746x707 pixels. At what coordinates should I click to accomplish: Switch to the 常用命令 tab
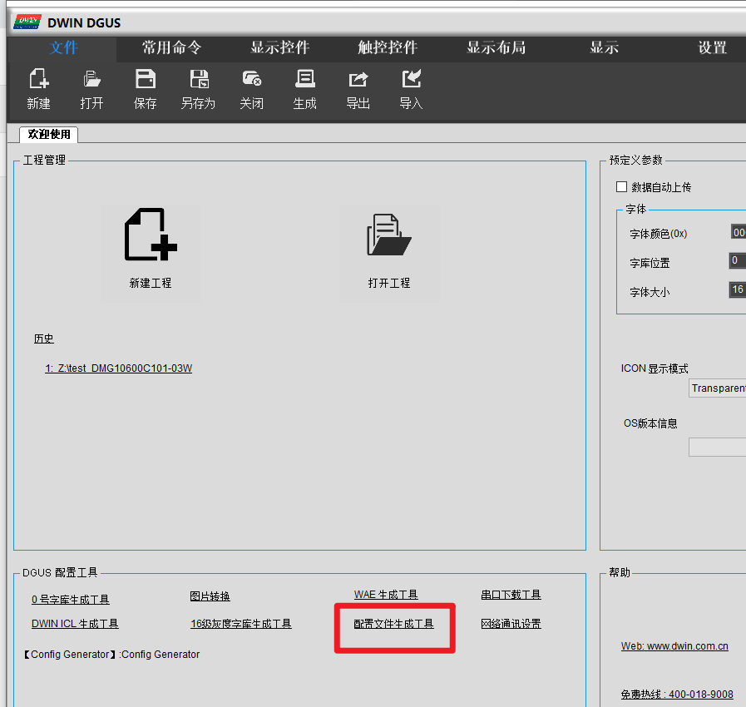[x=172, y=47]
